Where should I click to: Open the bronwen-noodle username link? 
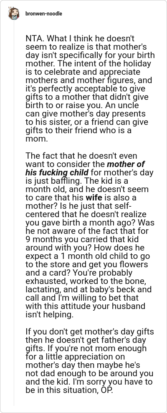coord(44,13)
